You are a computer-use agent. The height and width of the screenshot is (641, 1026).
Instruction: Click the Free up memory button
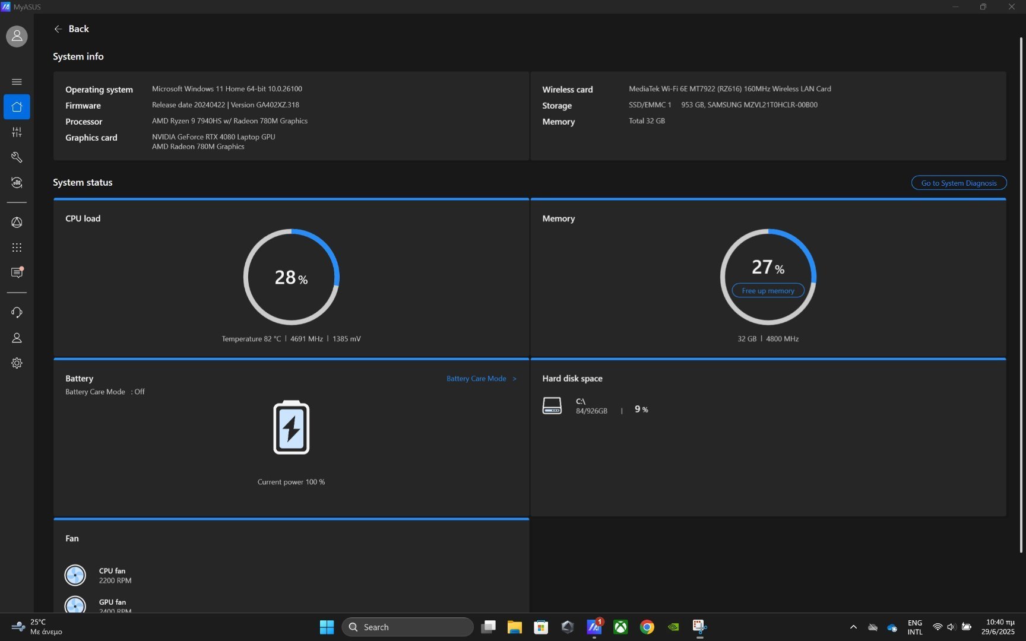pos(768,291)
